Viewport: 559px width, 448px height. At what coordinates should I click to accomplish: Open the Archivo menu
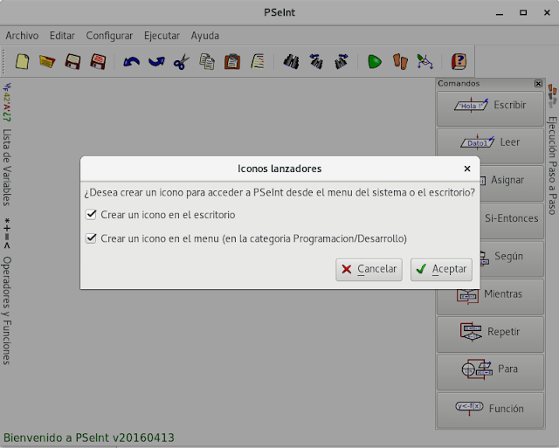coord(22,36)
